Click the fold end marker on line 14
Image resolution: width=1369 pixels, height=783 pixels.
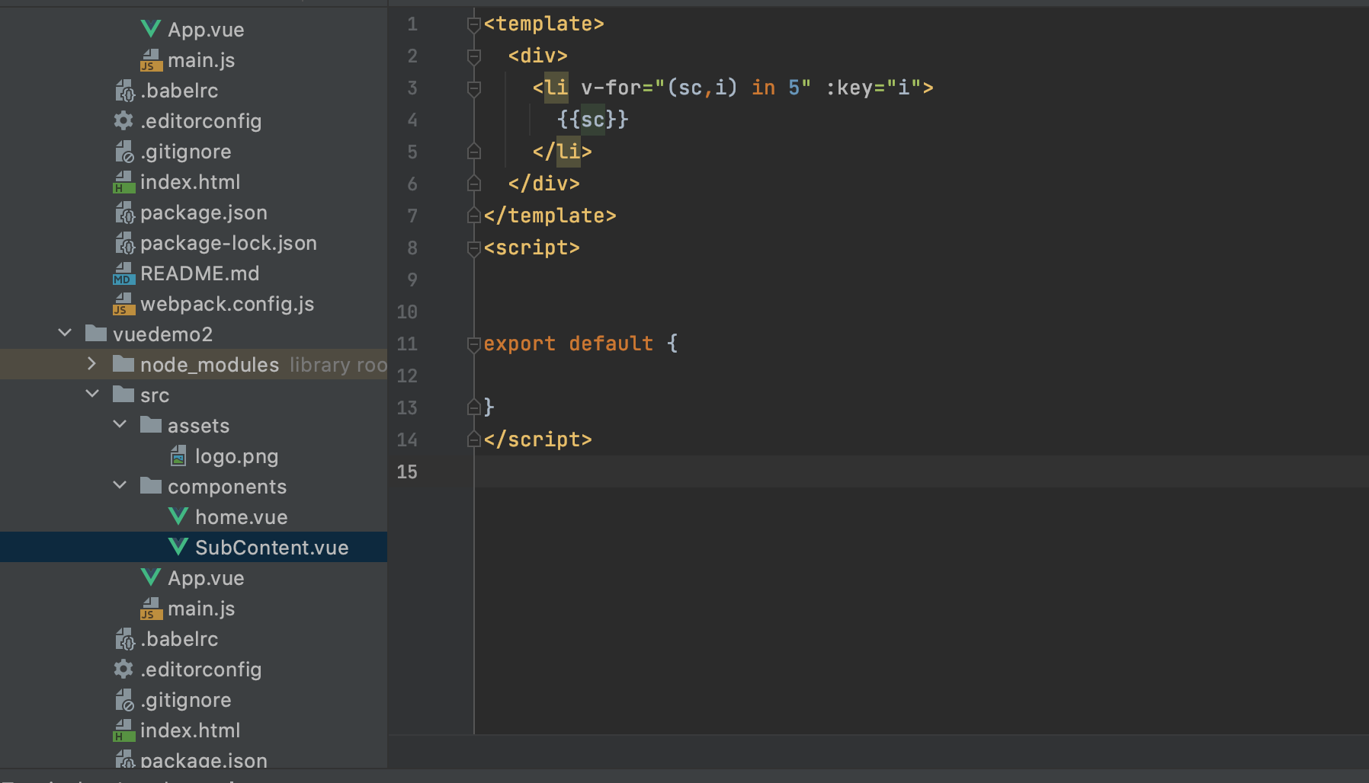click(473, 439)
